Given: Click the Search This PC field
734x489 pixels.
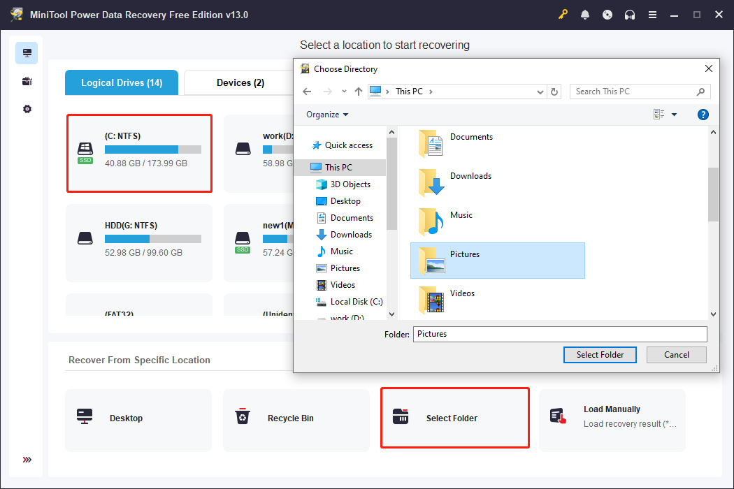Looking at the screenshot, I should point(640,92).
